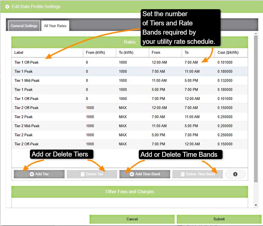Click the info icon button
Image resolution: width=263 pixels, height=226 pixels.
[x=235, y=174]
